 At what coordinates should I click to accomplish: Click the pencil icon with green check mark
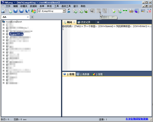pyautogui.click(x=114, y=11)
